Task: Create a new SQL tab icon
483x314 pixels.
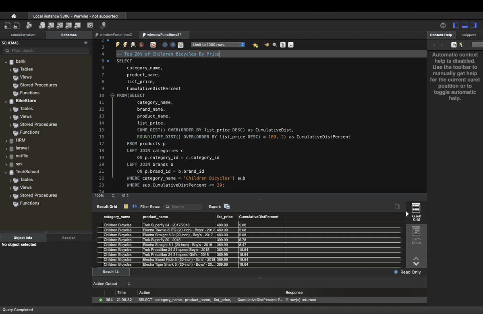Action: pyautogui.click(x=7, y=25)
